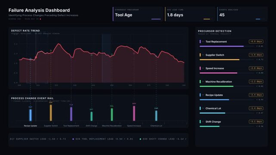Select the orange SUP bar in the event rail
Screen dimensions: 276x155
[x=51, y=113]
